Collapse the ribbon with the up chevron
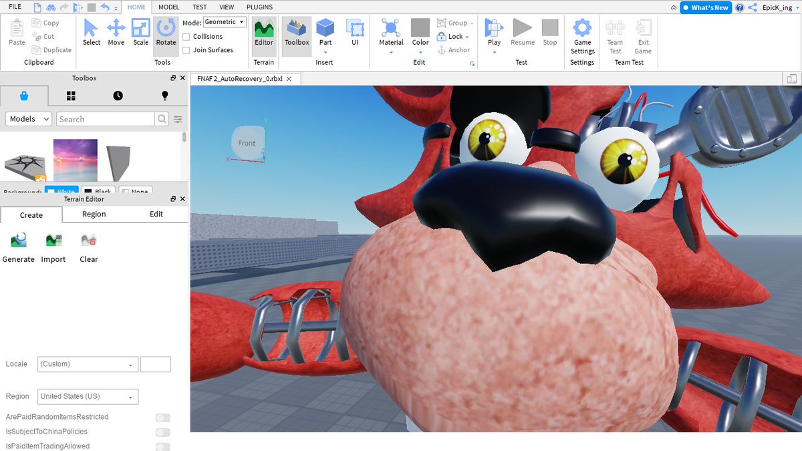 [x=672, y=7]
